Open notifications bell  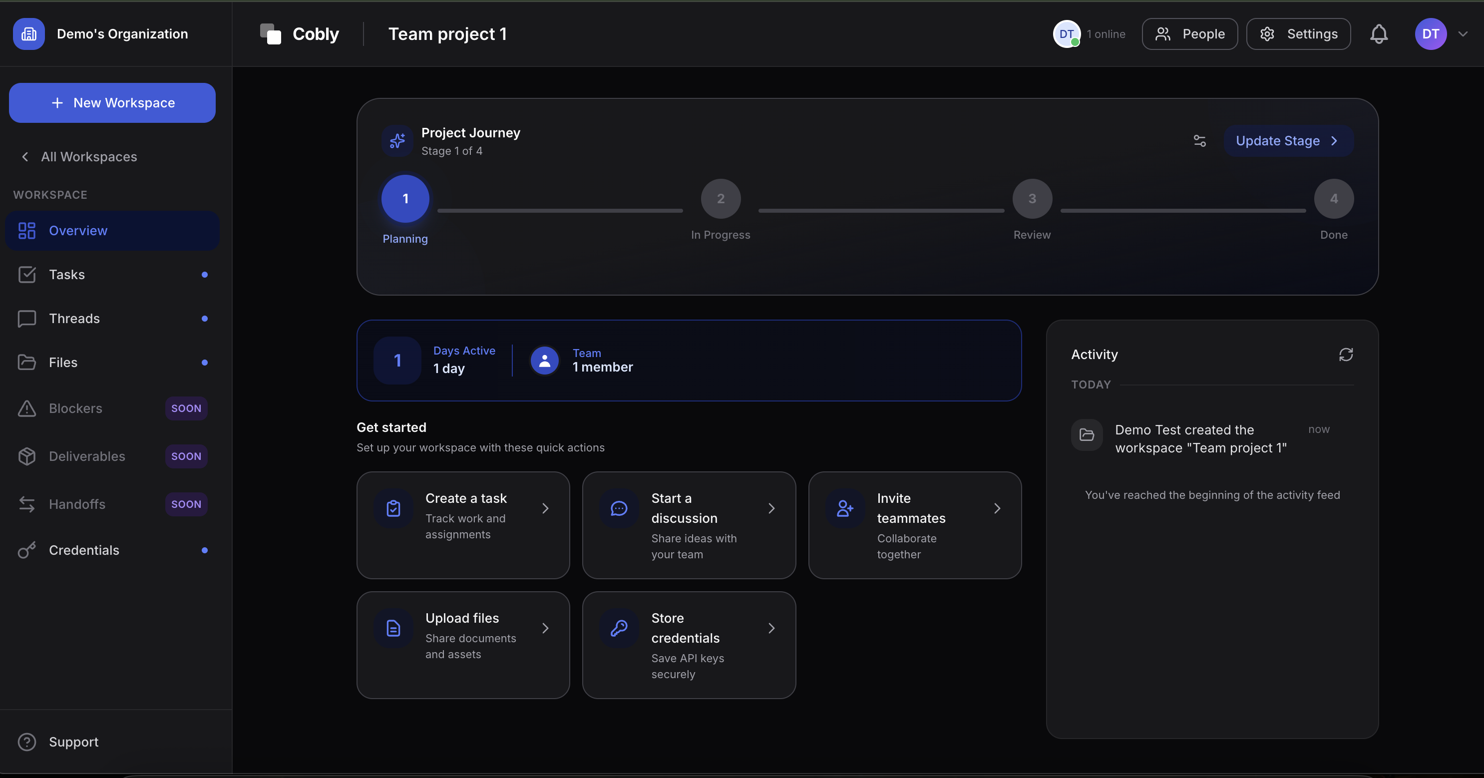(x=1379, y=34)
